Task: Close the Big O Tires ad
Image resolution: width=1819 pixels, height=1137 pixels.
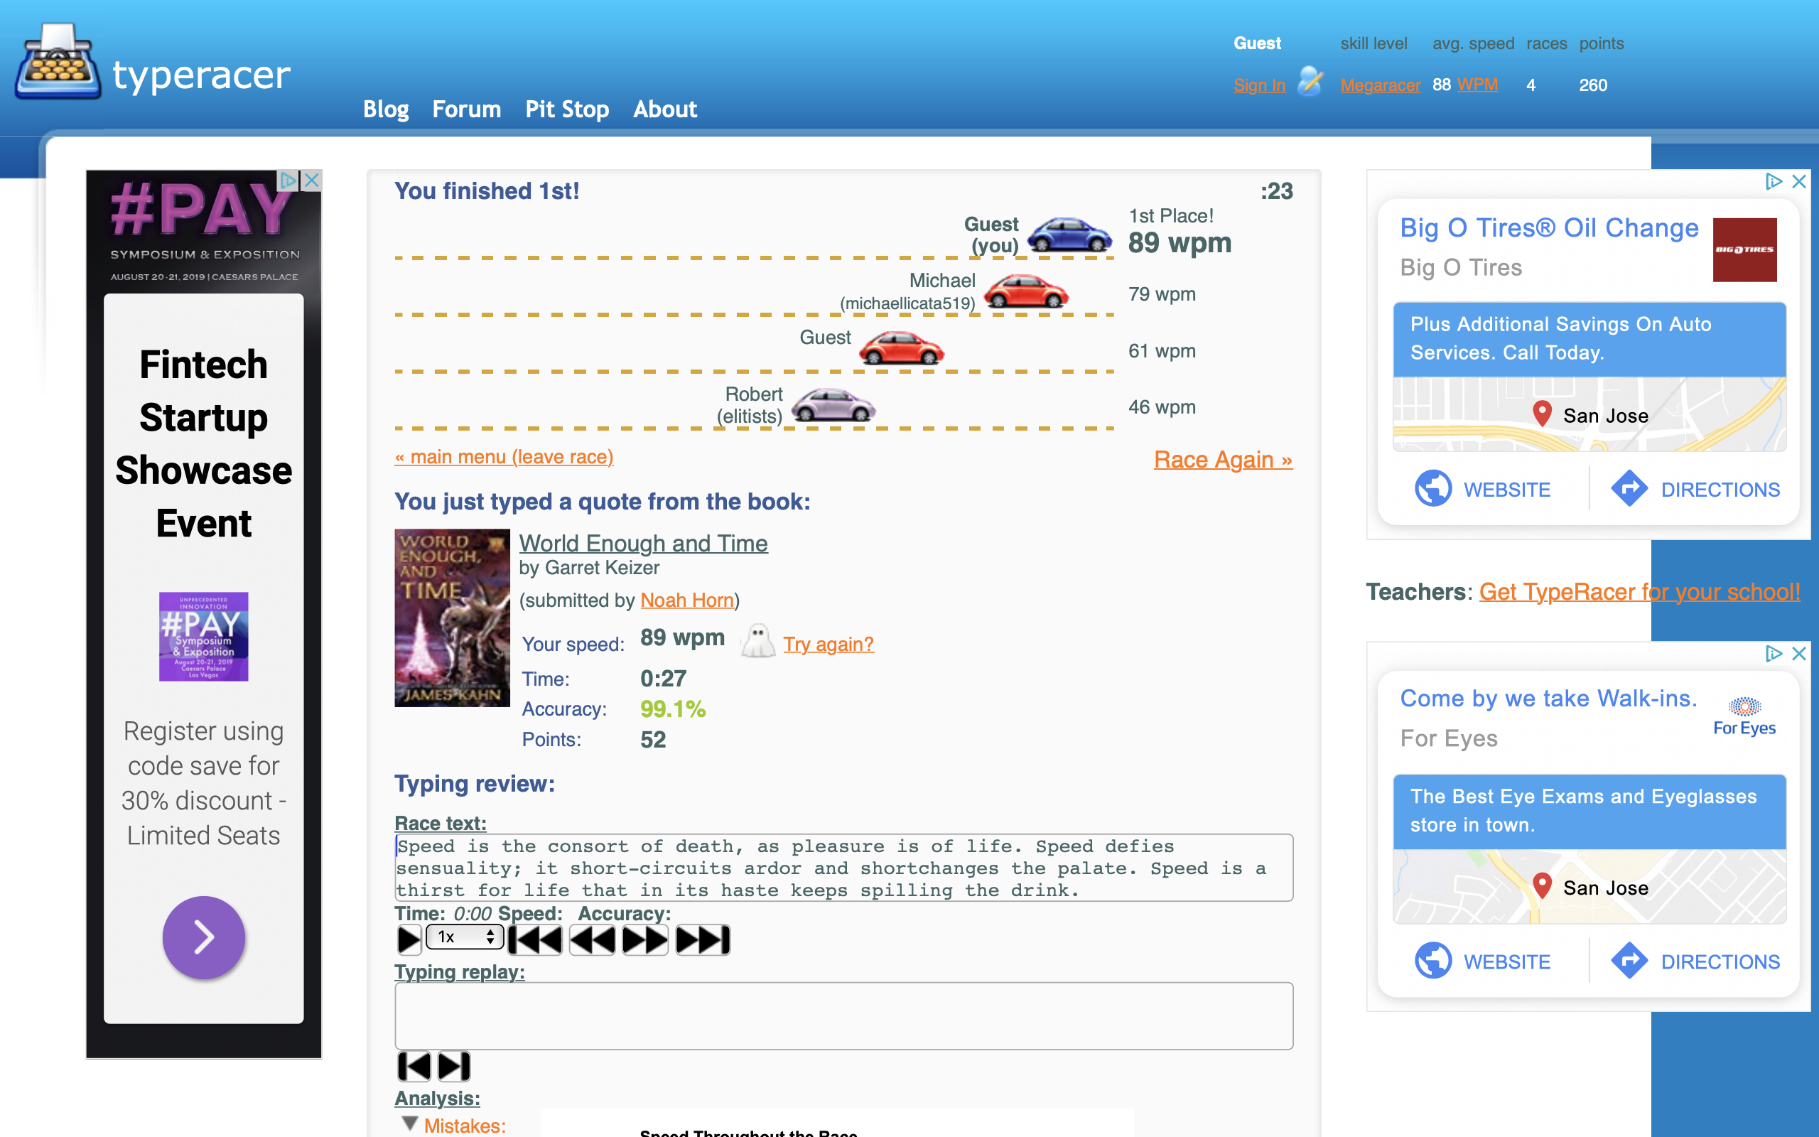Action: point(1798,181)
